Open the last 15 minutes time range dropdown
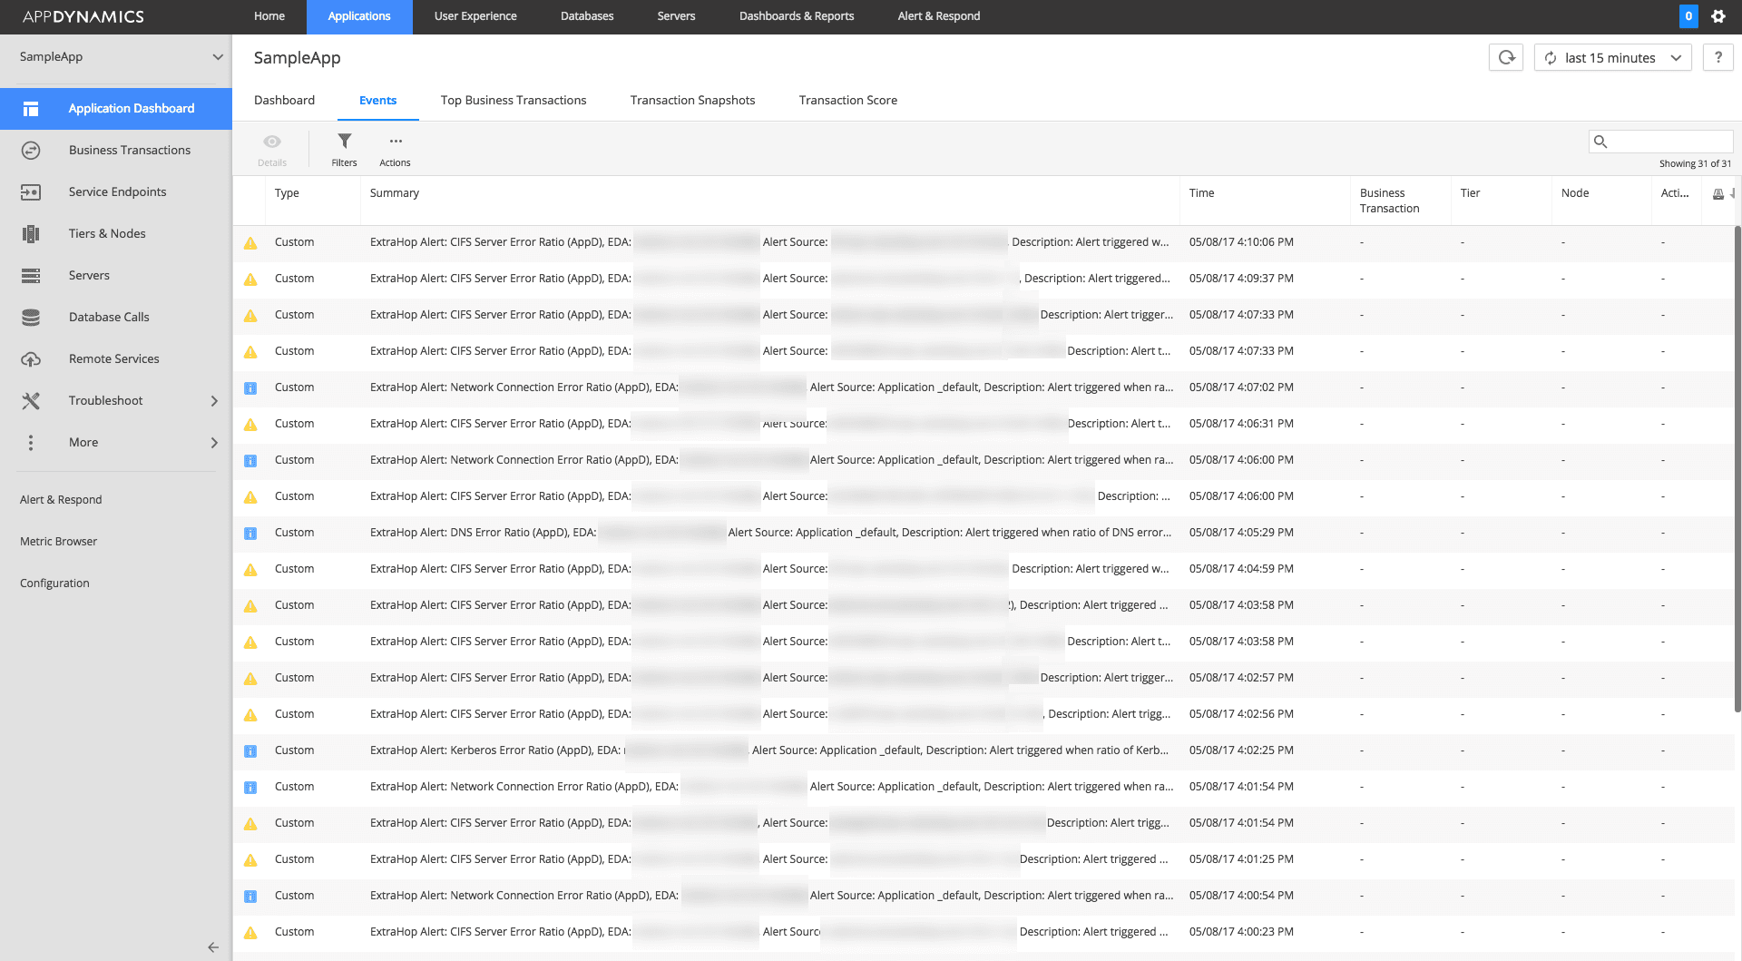Image resolution: width=1742 pixels, height=961 pixels. point(1612,57)
